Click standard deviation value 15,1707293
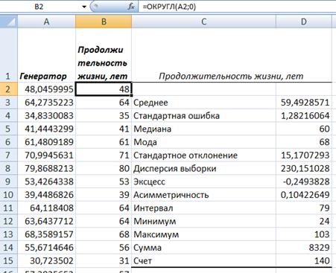336x273 pixels. [x=304, y=155]
